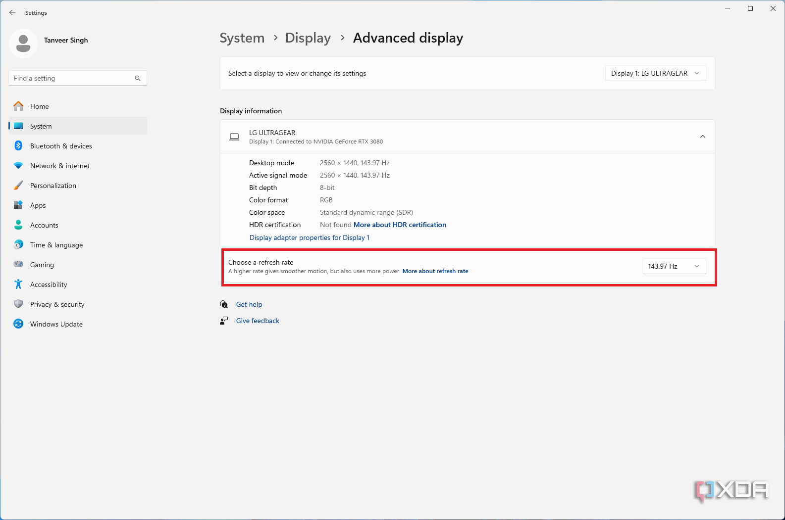Open Personalization settings
This screenshot has width=785, height=520.
click(78, 185)
